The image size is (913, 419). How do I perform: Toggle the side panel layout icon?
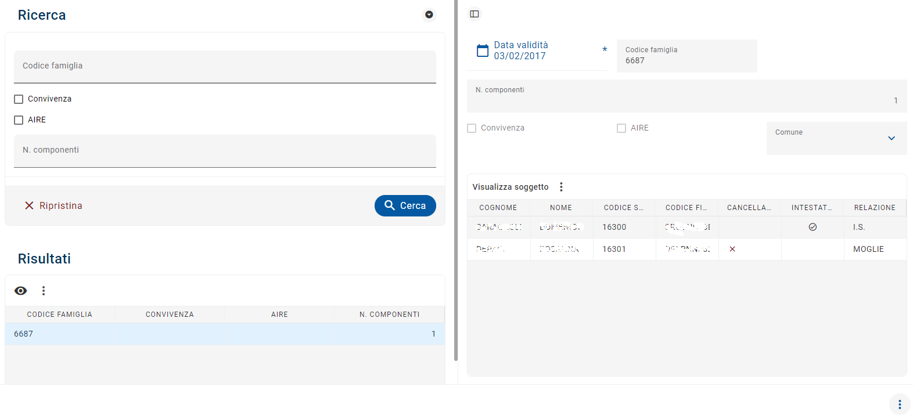pos(475,14)
